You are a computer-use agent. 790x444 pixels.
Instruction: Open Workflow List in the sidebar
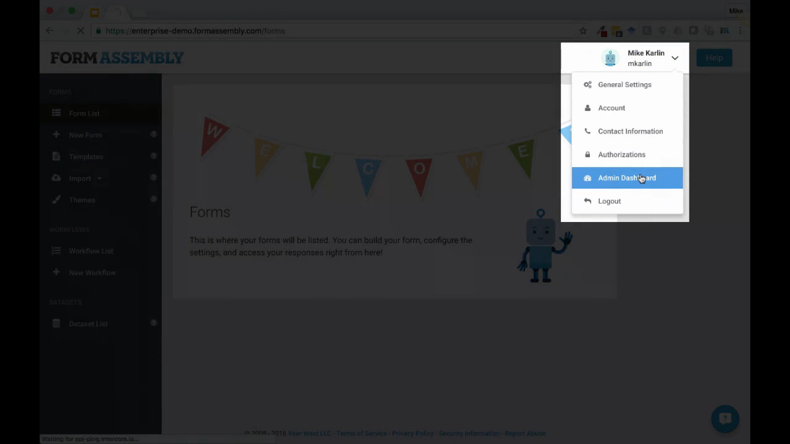pos(91,251)
